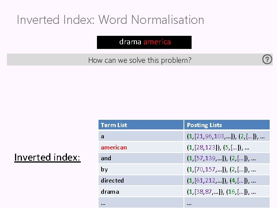Click the posting list starting '(1,[38,87'
This screenshot has height=208, width=277.
(x=227, y=191)
